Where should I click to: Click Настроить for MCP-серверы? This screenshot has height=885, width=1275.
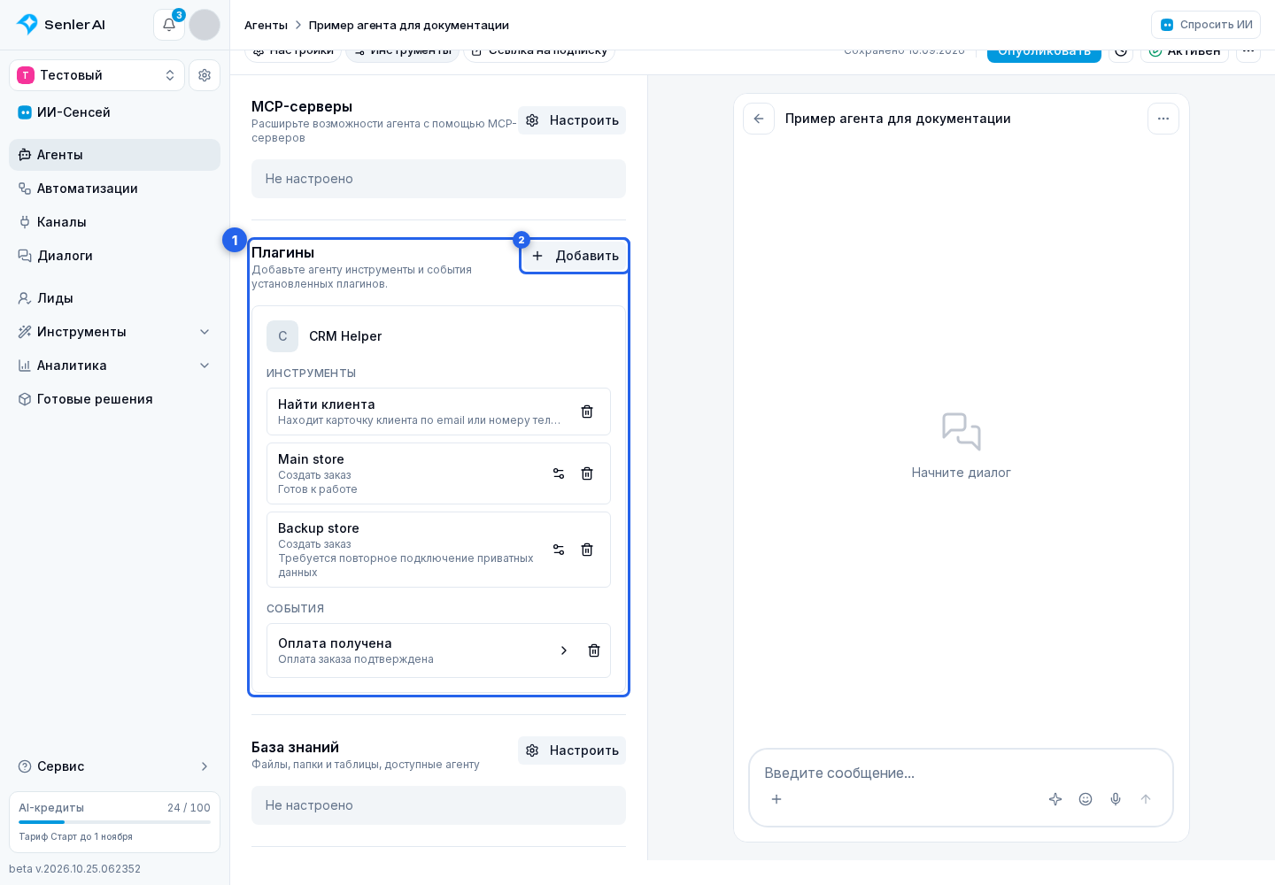point(572,120)
